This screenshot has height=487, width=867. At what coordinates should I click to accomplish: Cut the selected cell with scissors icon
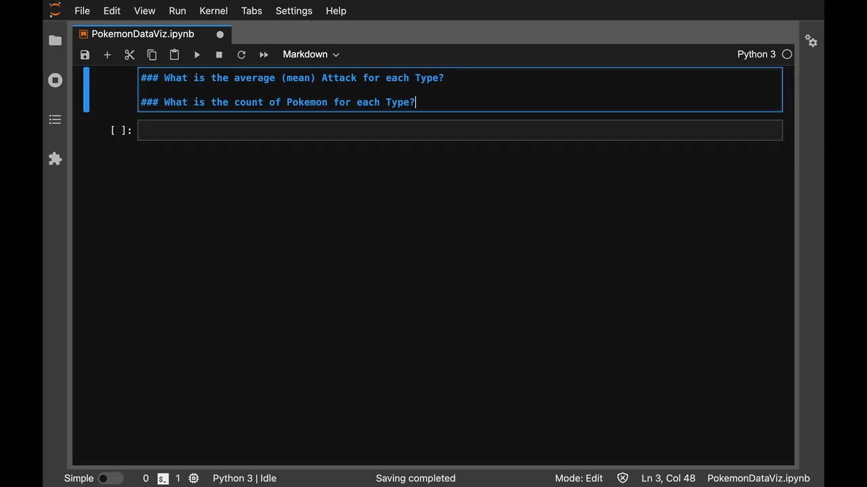click(129, 55)
